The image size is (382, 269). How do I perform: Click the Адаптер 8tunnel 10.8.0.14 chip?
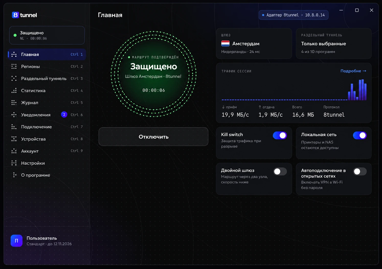click(294, 15)
